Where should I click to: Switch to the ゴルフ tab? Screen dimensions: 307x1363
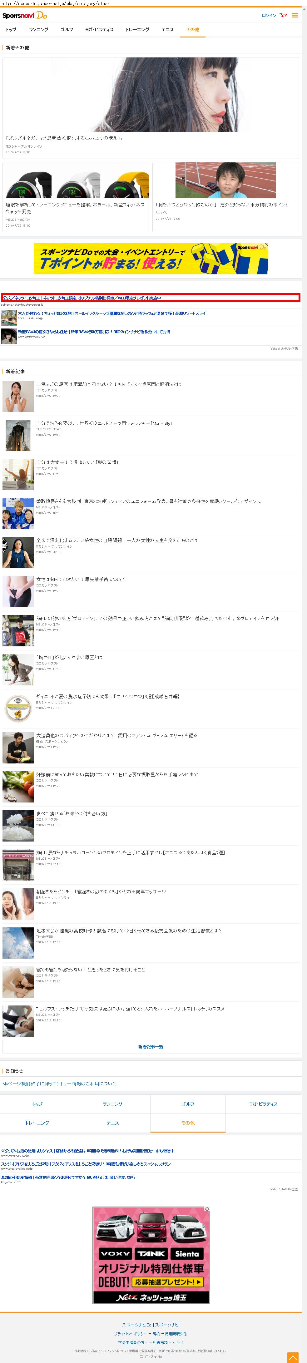[67, 30]
